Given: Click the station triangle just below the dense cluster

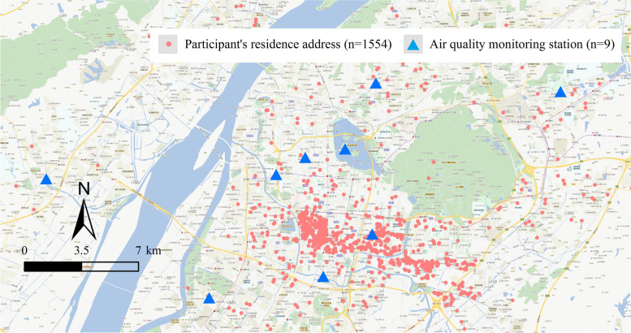Looking at the screenshot, I should click(x=323, y=278).
